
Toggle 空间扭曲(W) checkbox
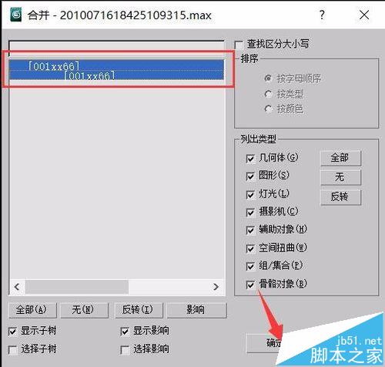point(250,249)
